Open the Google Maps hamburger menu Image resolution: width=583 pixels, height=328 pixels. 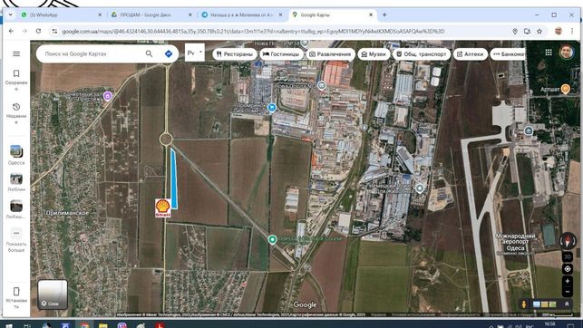coord(16,53)
